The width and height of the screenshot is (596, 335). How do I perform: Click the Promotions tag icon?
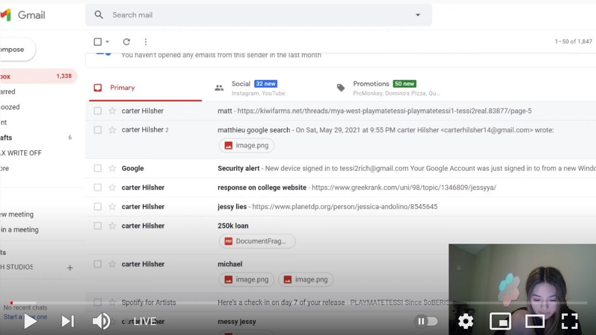click(x=341, y=88)
